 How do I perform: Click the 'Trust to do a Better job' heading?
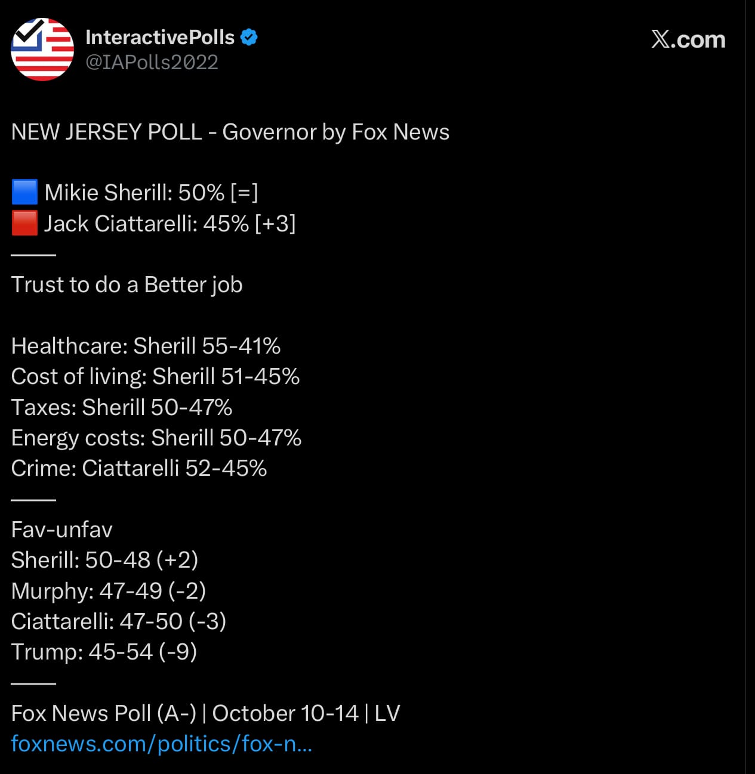click(127, 284)
